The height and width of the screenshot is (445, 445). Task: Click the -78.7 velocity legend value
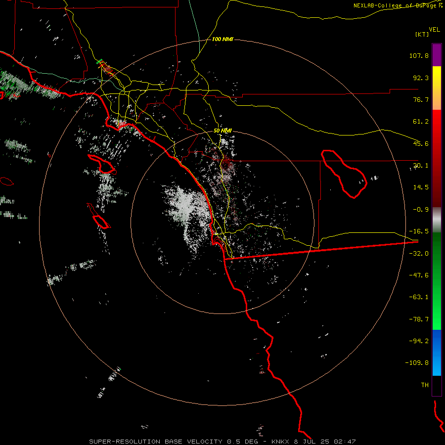pyautogui.click(x=419, y=319)
